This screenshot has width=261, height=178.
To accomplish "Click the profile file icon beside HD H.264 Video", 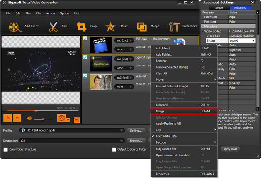I will (23, 130).
